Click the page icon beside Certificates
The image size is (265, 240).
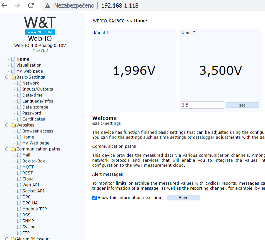point(19,119)
